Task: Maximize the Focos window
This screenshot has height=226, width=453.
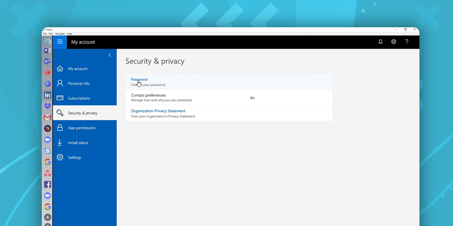Action: [x=405, y=29]
